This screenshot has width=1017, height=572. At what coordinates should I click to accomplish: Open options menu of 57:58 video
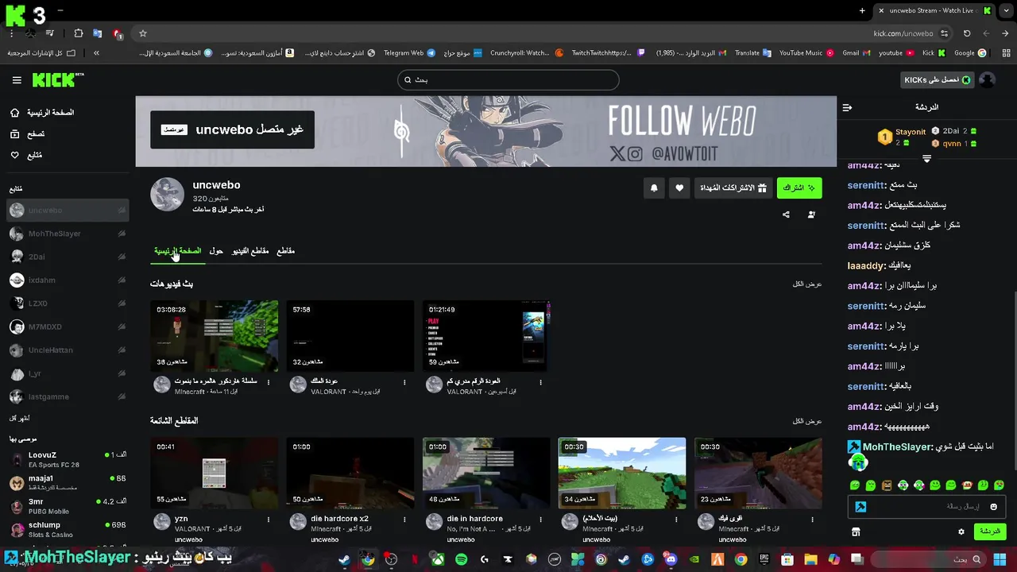404,382
